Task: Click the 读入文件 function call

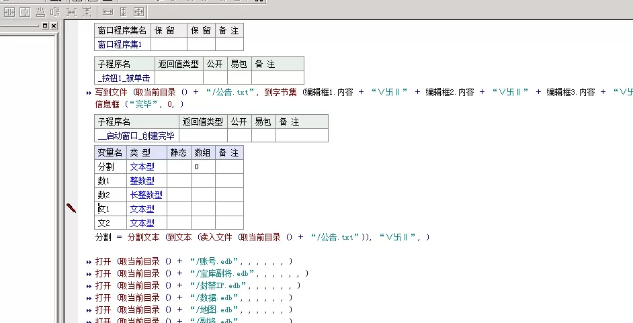Action: click(x=216, y=237)
